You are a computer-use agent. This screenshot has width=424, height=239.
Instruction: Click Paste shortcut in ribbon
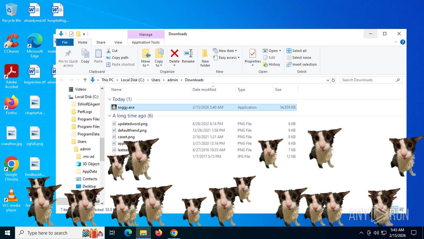click(120, 64)
